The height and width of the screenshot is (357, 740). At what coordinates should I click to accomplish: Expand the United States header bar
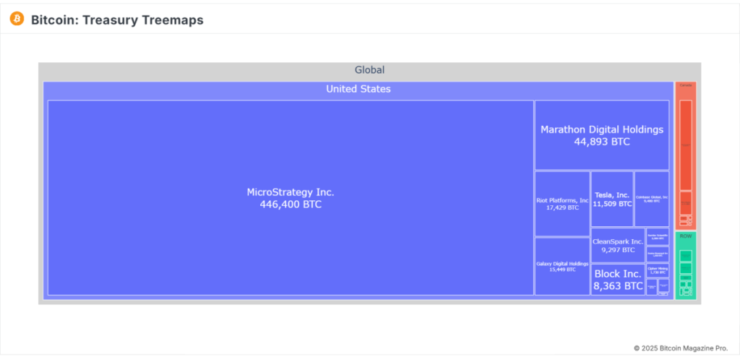tap(358, 90)
